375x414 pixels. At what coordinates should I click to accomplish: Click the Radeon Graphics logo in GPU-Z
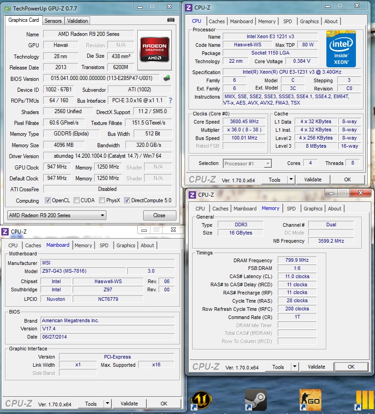[155, 50]
